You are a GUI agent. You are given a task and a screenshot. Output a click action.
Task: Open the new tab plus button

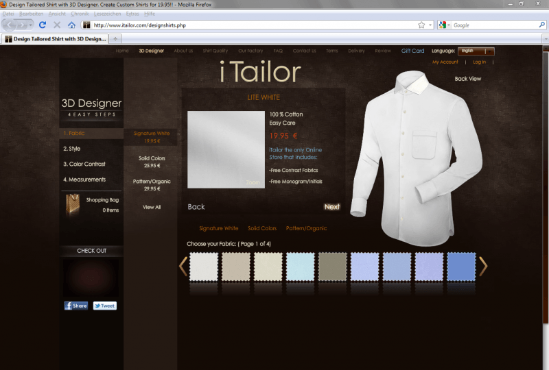click(x=115, y=38)
